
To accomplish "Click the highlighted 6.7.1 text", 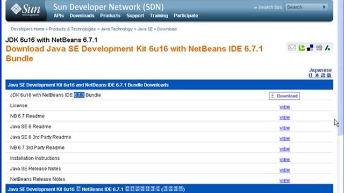I will tap(79, 95).
